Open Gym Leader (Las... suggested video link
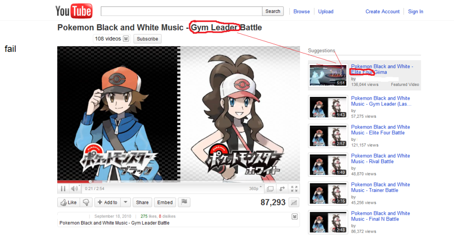 [x=381, y=101]
